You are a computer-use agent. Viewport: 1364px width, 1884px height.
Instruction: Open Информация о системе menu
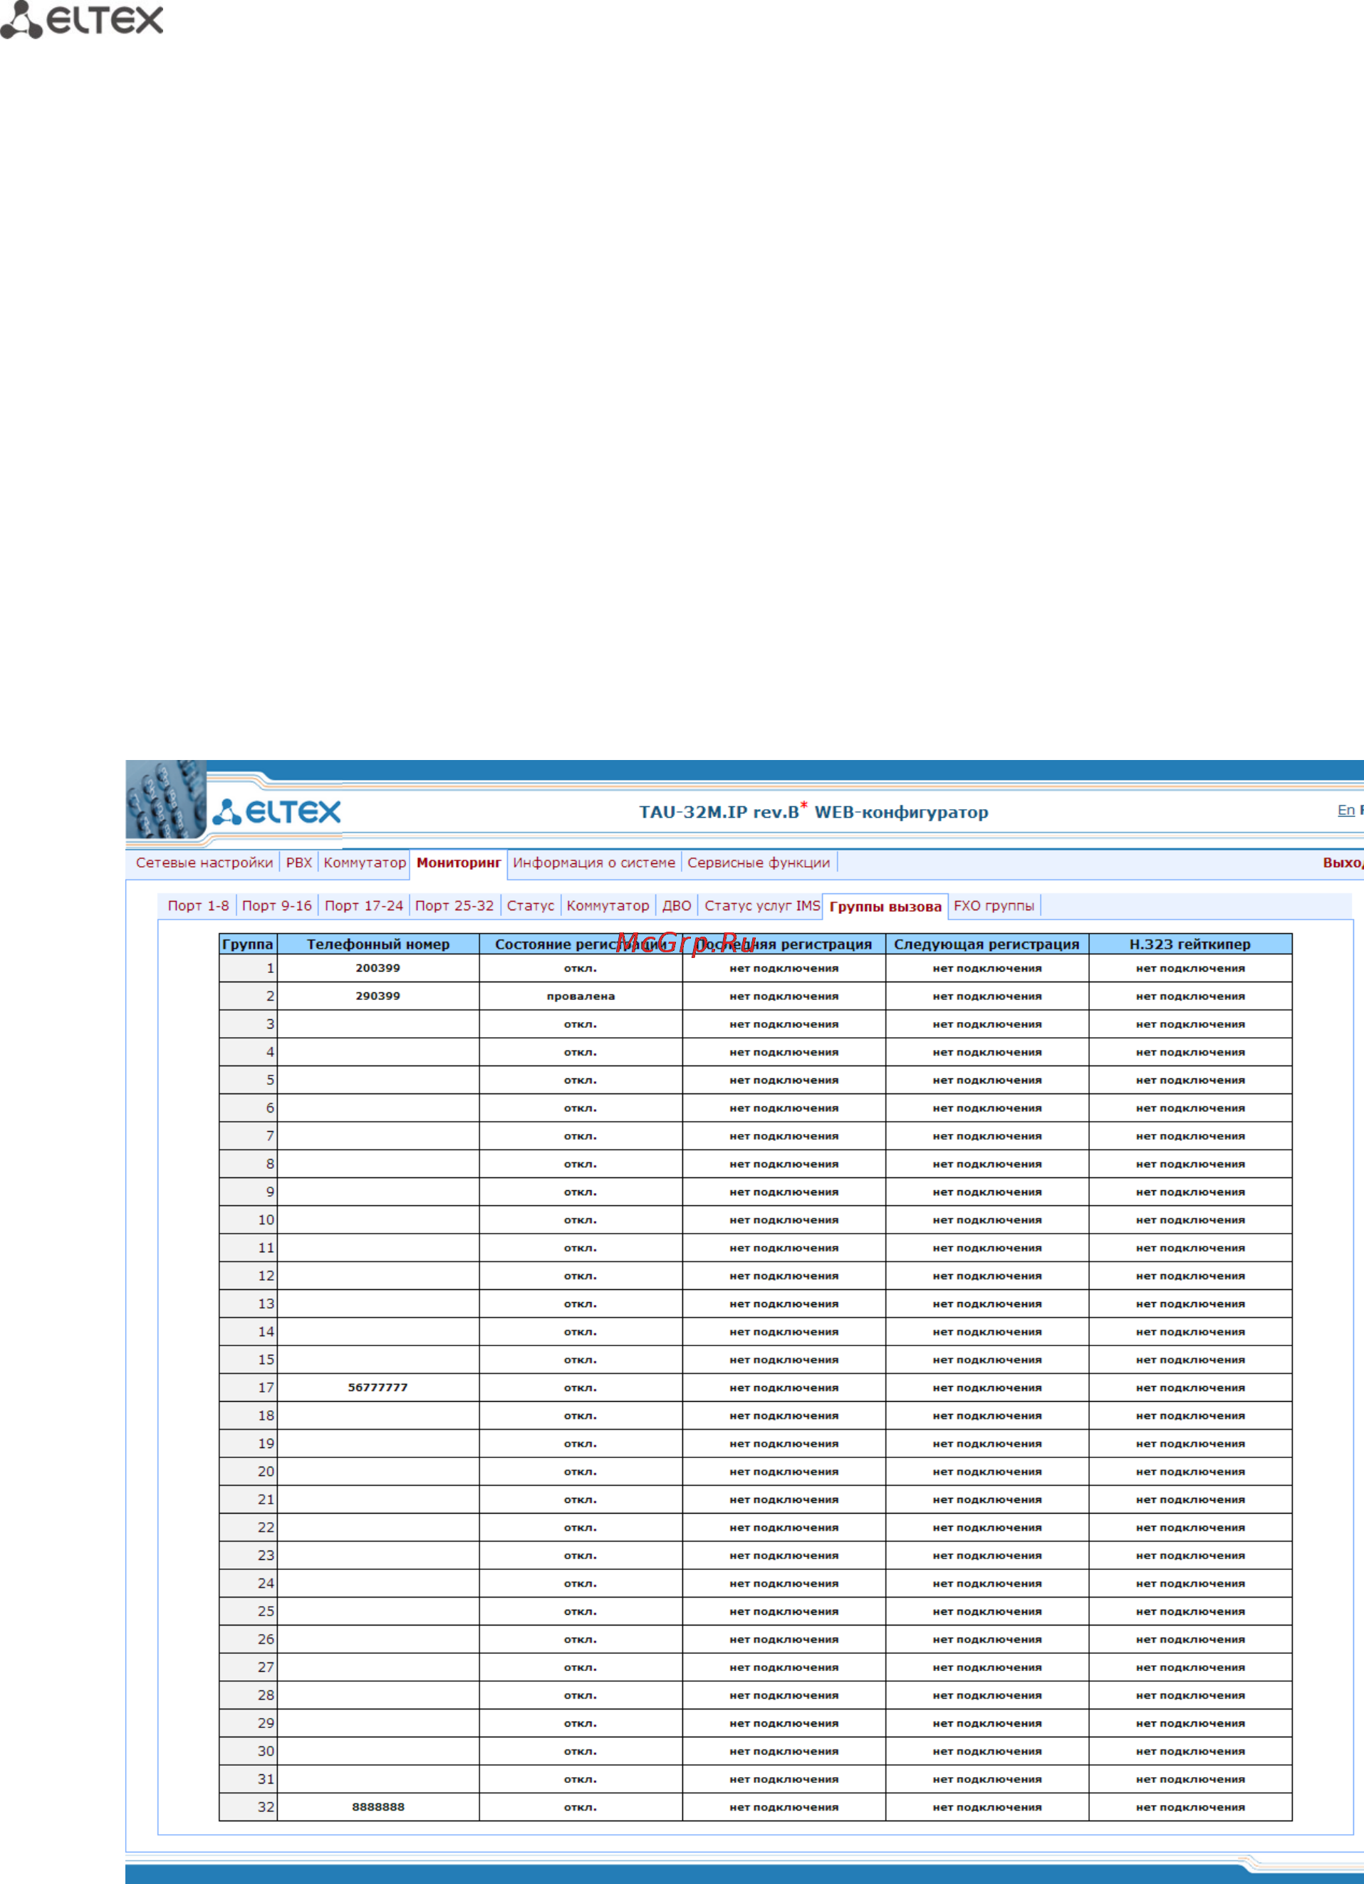pos(594,863)
